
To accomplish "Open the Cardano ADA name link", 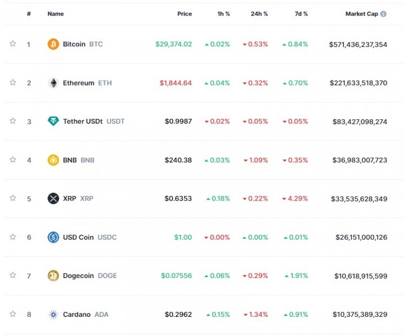I will [77, 314].
